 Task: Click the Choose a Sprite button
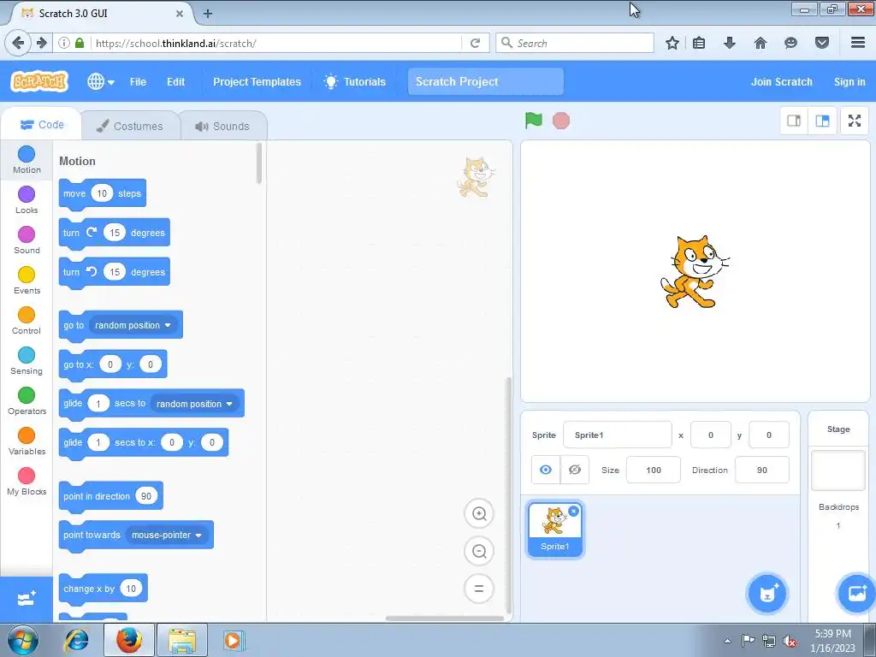767,594
